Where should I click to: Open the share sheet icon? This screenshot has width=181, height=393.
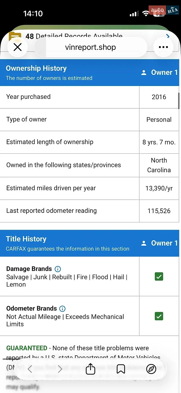(x=90, y=369)
